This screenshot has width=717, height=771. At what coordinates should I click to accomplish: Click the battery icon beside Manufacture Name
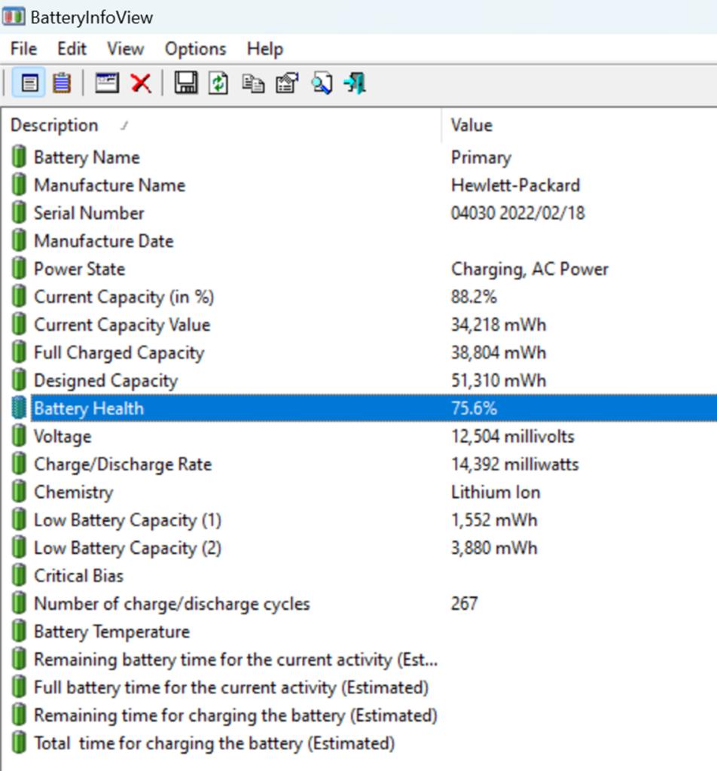pyautogui.click(x=19, y=185)
